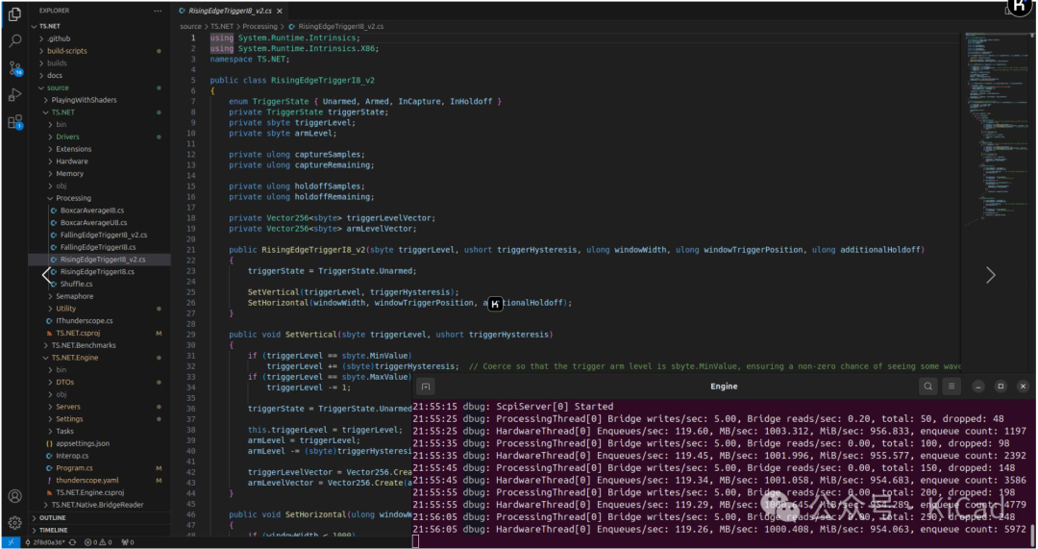Viewport: 1038px width, 549px height.
Task: Click the errors count in status bar
Action: tap(97, 542)
